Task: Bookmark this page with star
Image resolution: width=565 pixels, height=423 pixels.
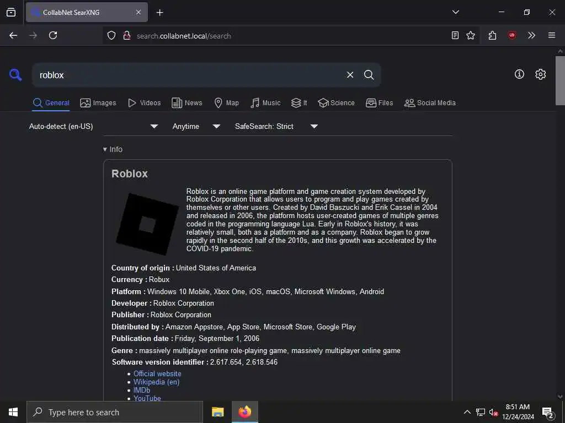Action: tap(471, 35)
